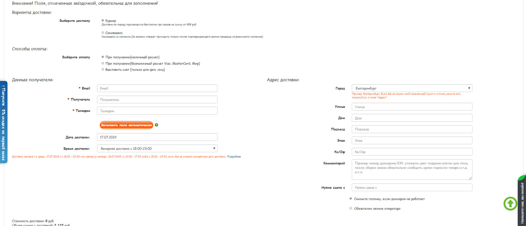The image size is (526, 226).
Task: Choose cashless payment on receipt option
Action: point(103,63)
